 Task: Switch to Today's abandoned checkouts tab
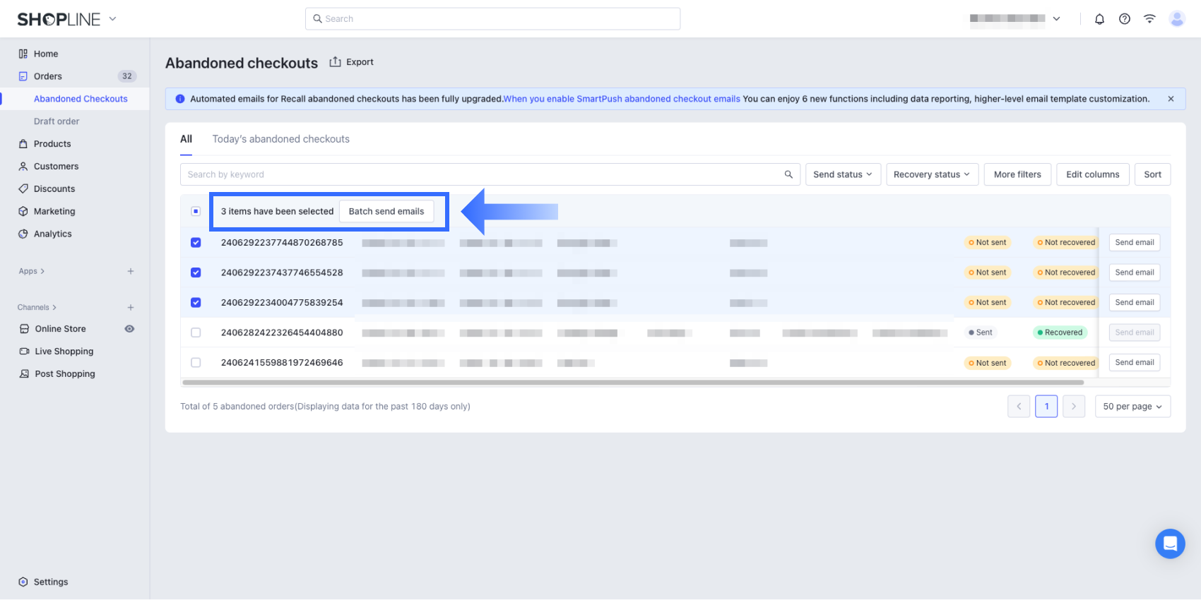pos(280,139)
